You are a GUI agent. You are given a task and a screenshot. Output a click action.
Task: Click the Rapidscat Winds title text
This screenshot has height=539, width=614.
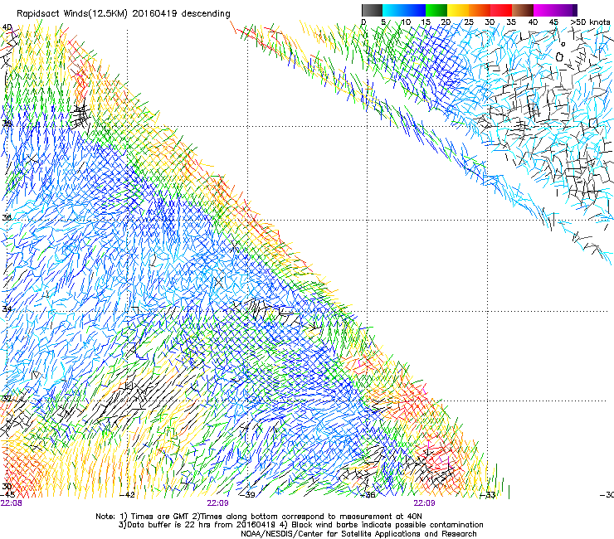click(x=124, y=14)
